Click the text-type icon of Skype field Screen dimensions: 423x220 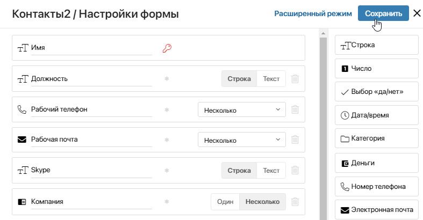[23, 171]
